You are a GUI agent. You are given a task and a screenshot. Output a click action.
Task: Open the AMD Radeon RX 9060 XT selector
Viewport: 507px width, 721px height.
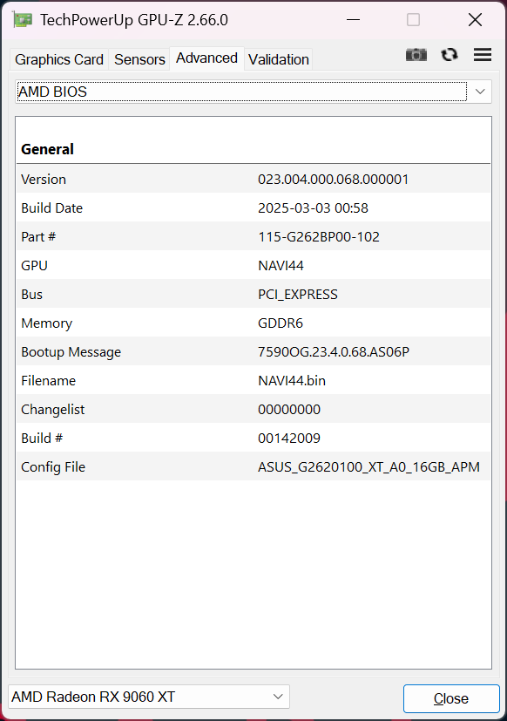pyautogui.click(x=149, y=697)
